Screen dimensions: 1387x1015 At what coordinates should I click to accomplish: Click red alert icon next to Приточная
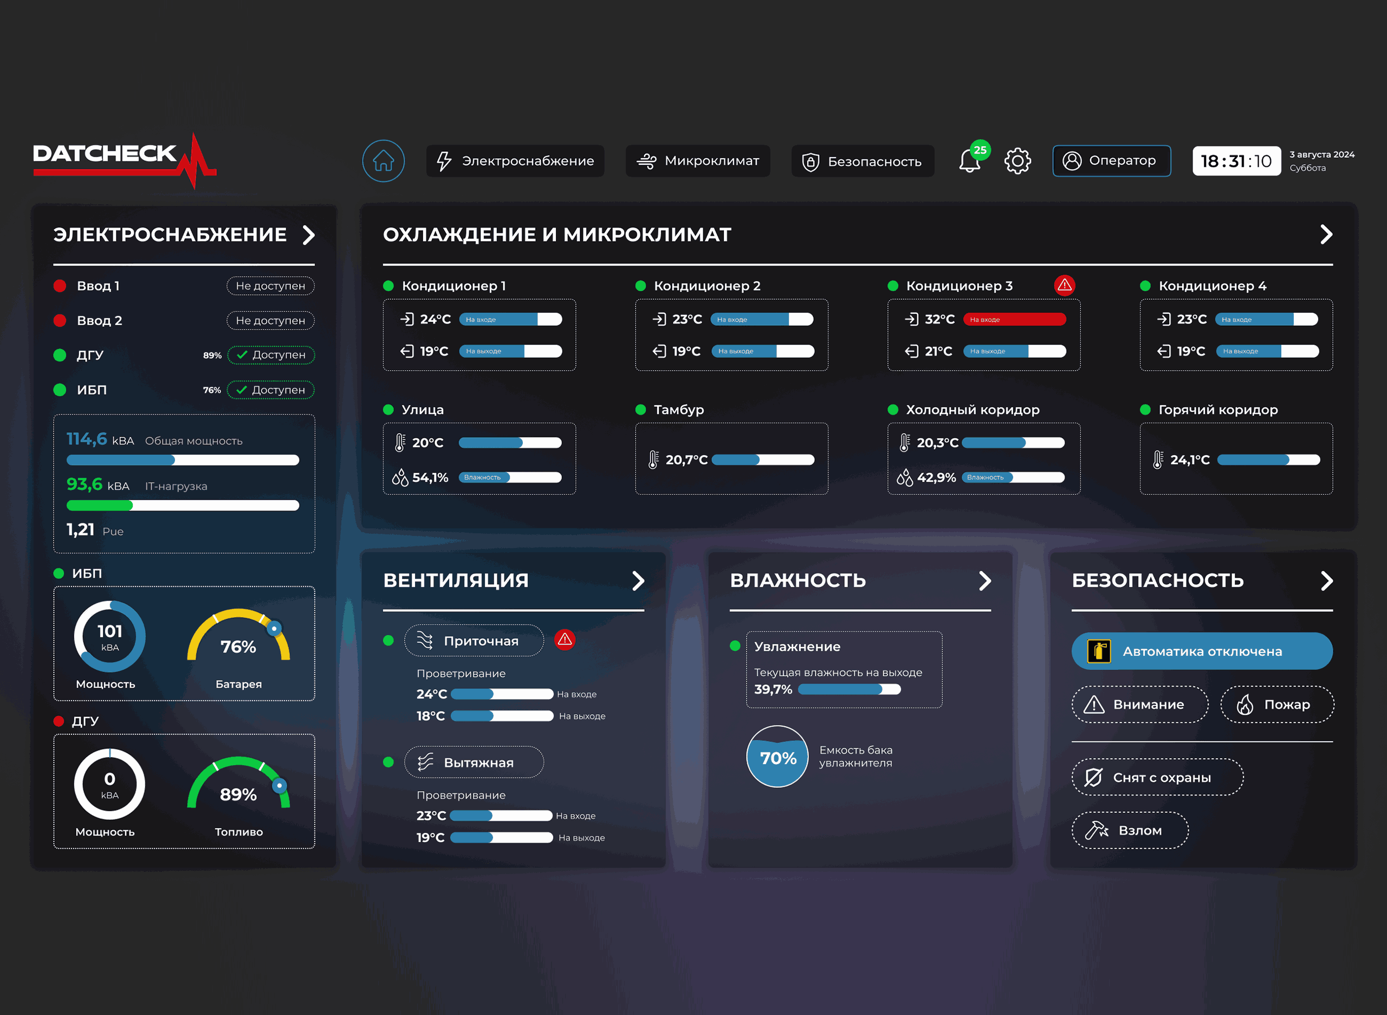565,639
